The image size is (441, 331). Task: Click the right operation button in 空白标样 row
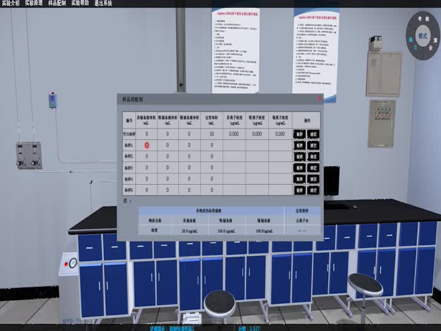pos(313,134)
